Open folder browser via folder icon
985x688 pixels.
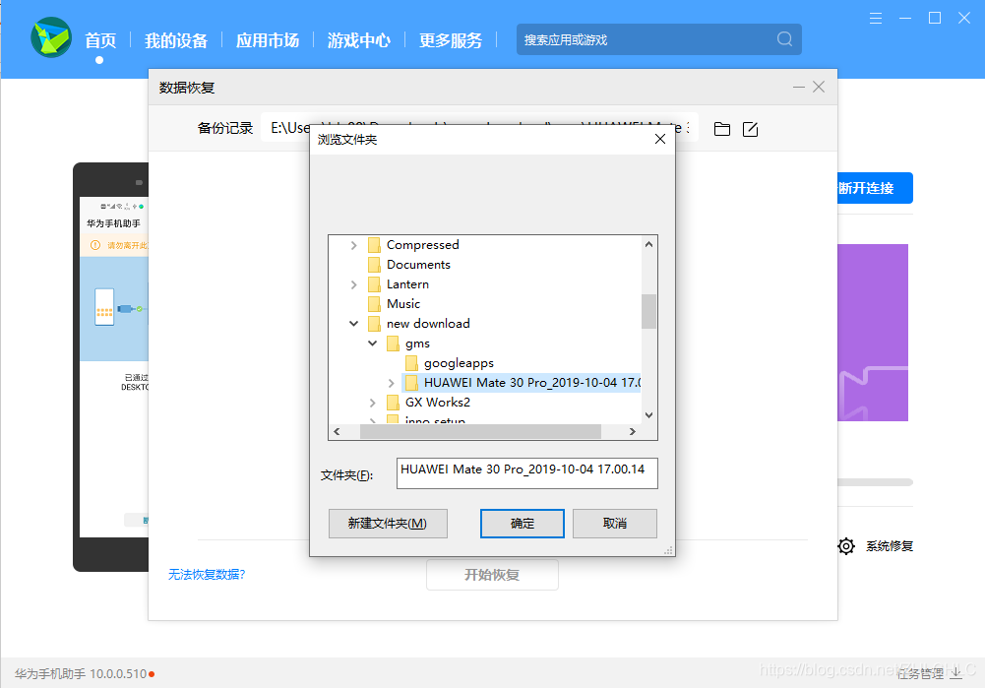[x=721, y=128]
